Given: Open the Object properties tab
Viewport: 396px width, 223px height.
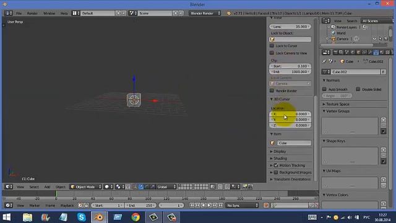Looking at the screenshot, I should pos(358,52).
